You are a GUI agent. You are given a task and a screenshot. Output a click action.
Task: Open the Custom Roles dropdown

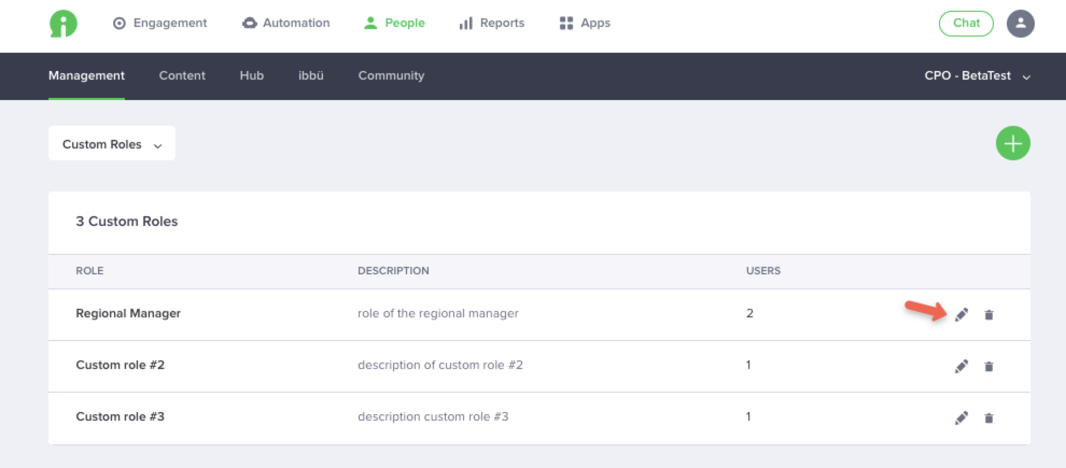112,143
